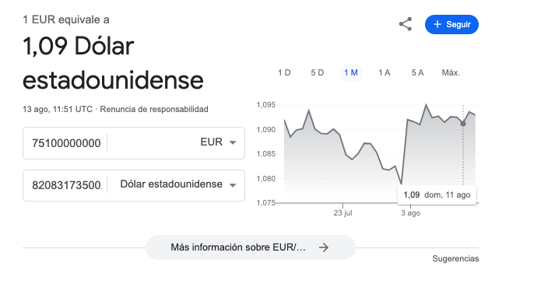This screenshot has height=284, width=548.
Task: Select the 1 D time range
Action: pyautogui.click(x=284, y=72)
